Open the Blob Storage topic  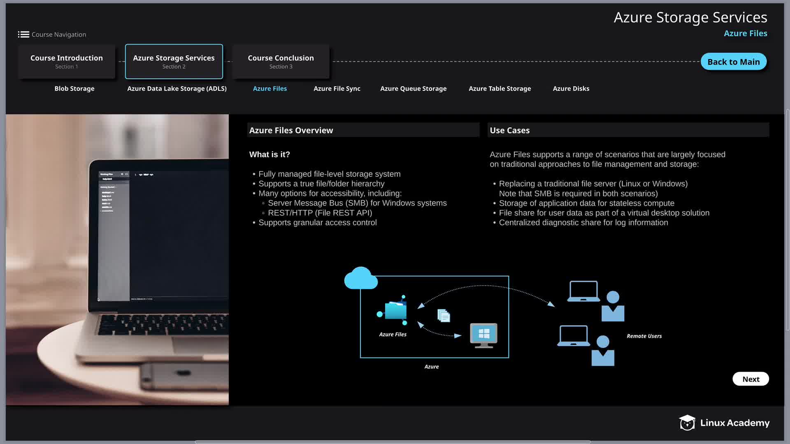74,88
